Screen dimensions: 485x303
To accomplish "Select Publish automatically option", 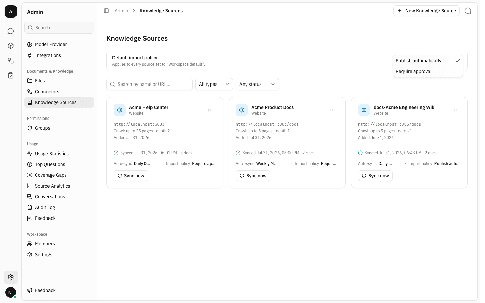I will 428,61.
